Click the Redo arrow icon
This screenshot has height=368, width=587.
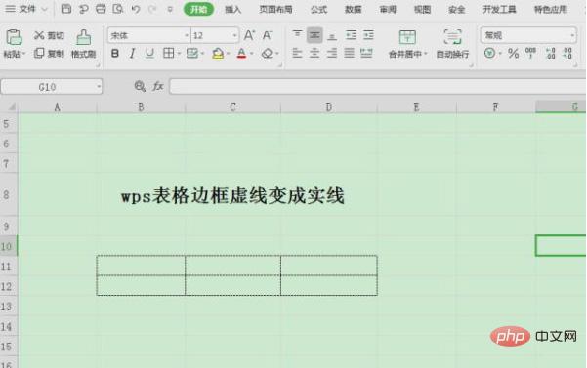(x=152, y=9)
